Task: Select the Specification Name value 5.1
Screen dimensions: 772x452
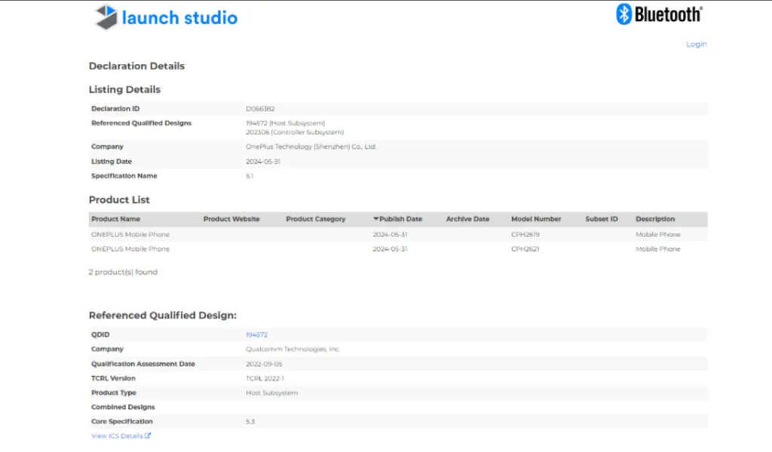Action: click(x=250, y=176)
